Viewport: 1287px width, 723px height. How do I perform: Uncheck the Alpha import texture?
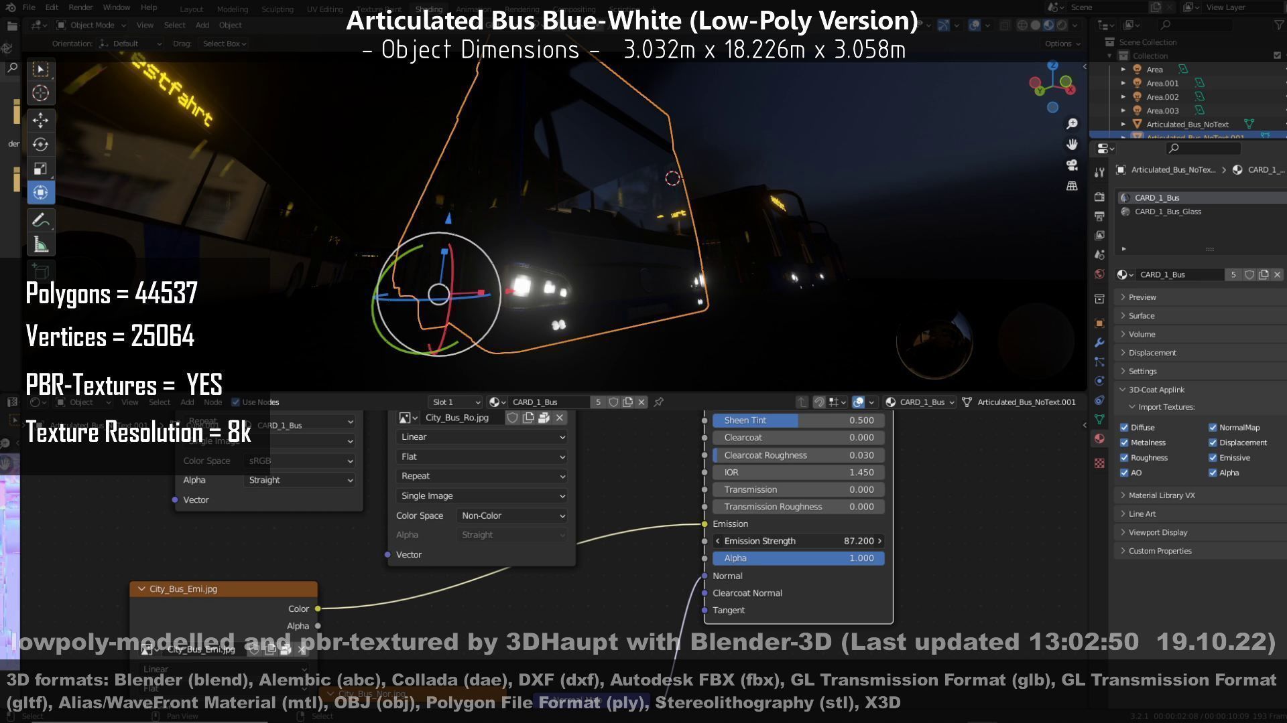1213,473
